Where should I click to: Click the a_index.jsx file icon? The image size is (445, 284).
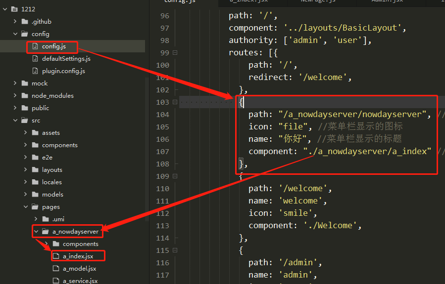[56, 256]
